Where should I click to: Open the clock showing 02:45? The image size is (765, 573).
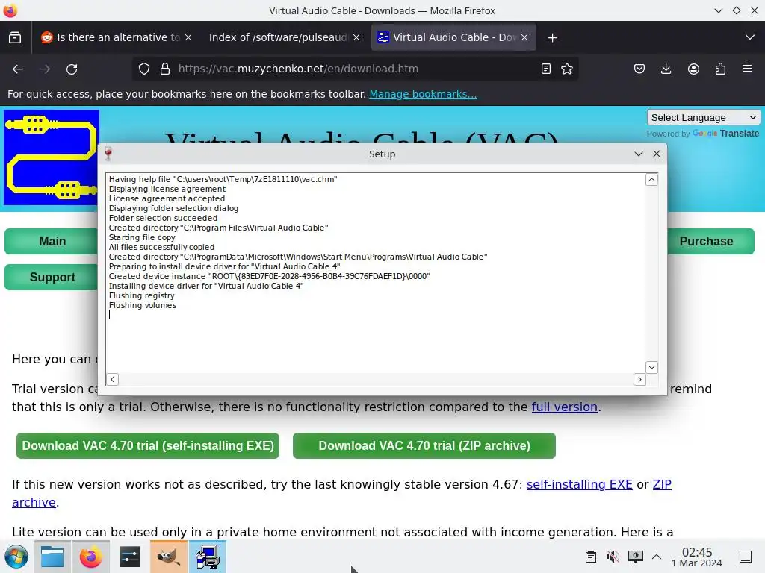click(697, 557)
